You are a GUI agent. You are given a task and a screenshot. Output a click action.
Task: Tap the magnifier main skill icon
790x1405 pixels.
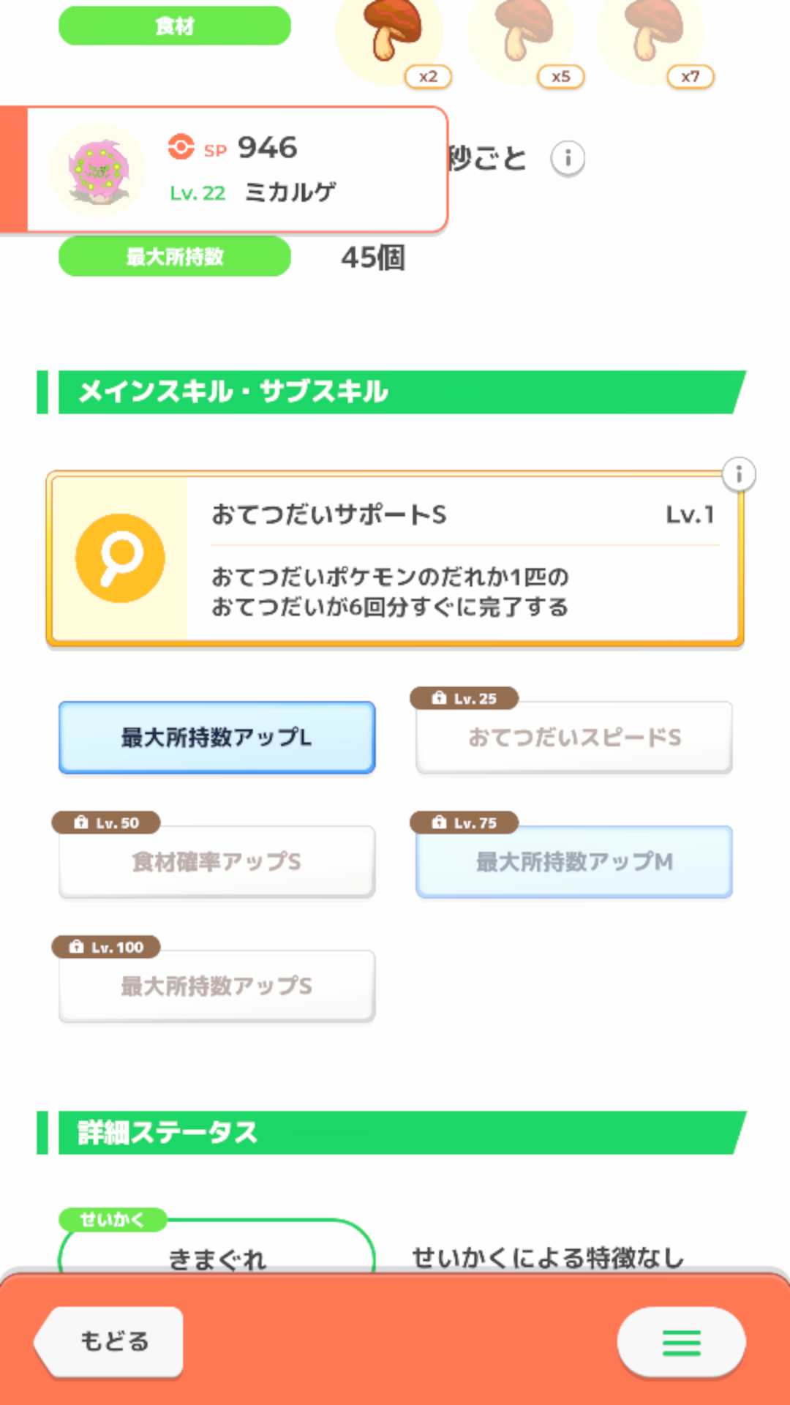[x=120, y=558]
